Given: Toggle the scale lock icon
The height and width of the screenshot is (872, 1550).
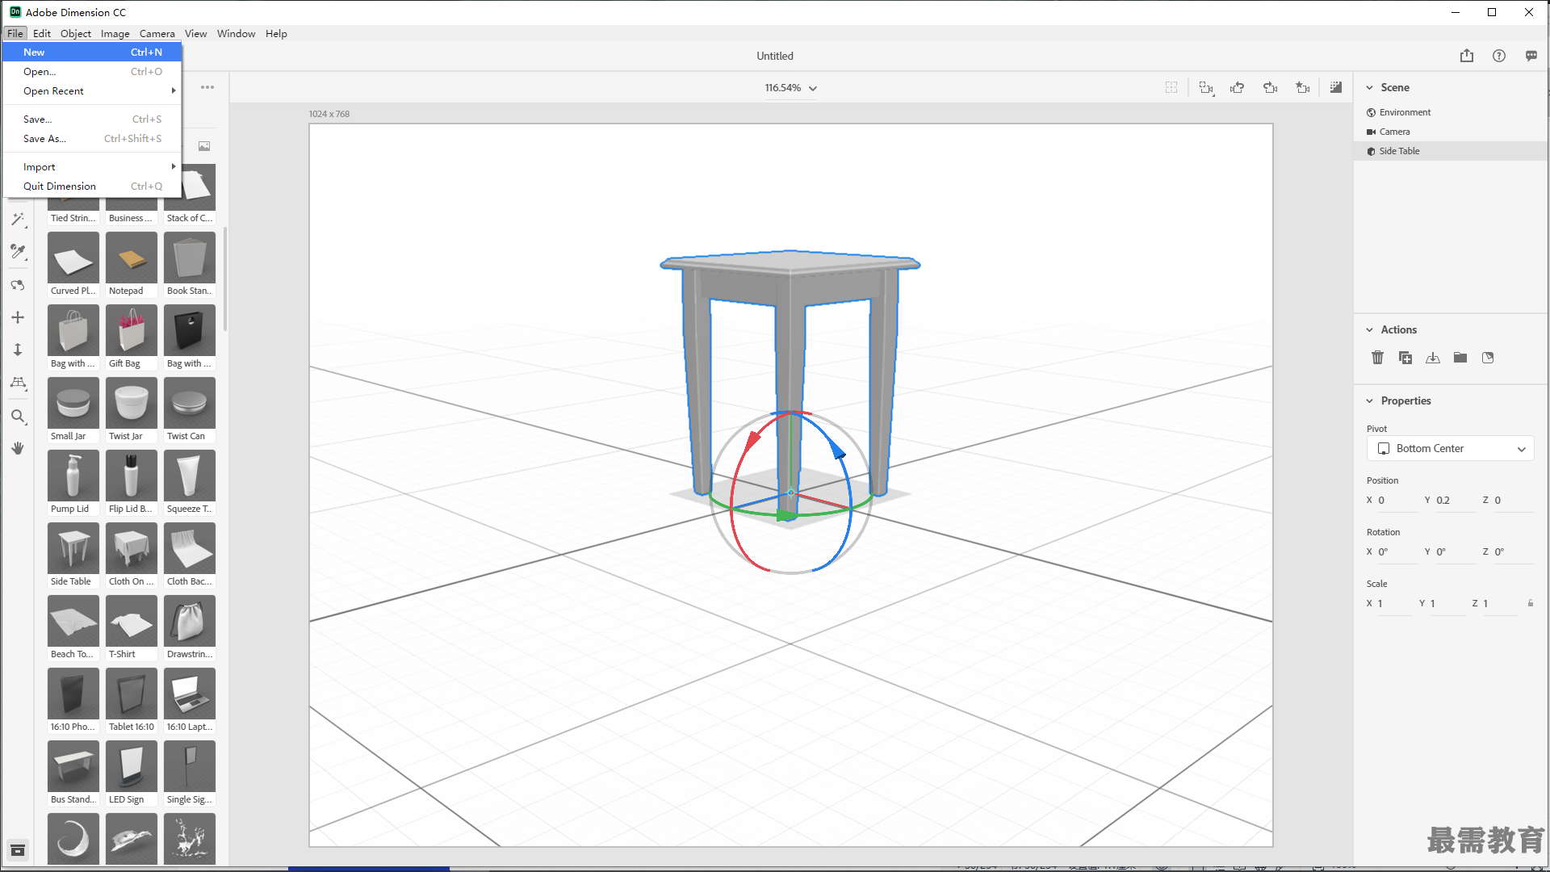Looking at the screenshot, I should click(x=1531, y=603).
